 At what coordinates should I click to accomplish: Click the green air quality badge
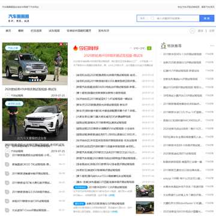(x=149, y=48)
